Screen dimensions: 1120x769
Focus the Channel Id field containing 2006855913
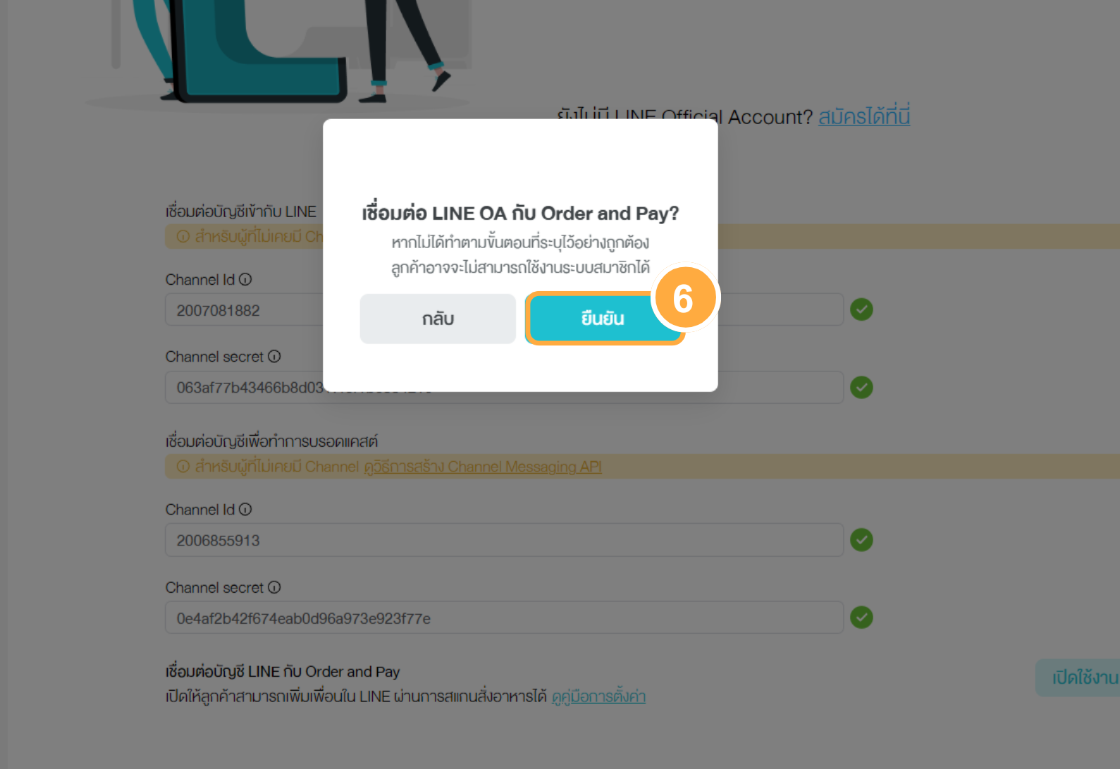504,540
